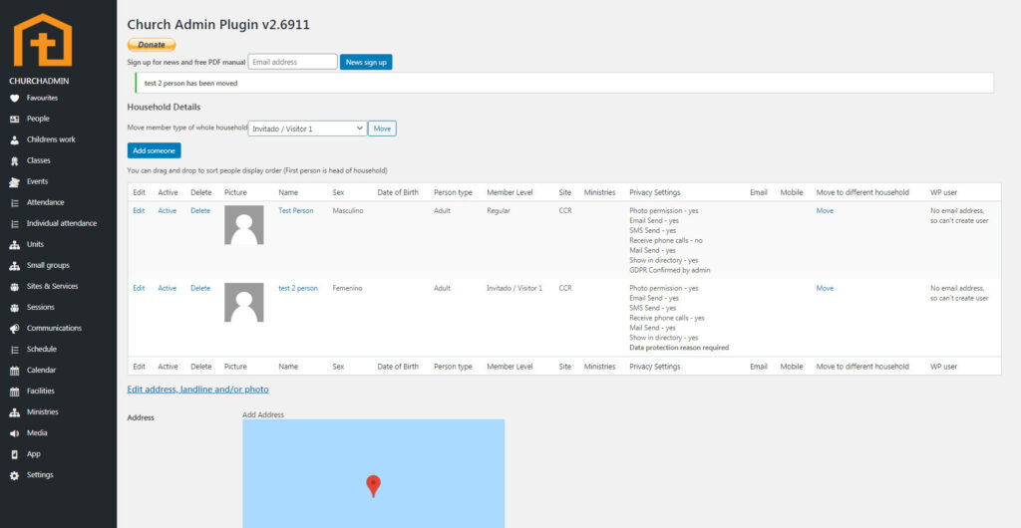Click the red map location pin
The width and height of the screenshot is (1021, 528).
point(373,485)
